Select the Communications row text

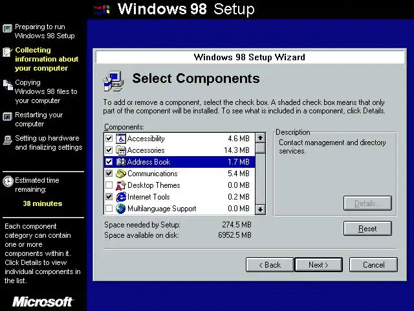pos(153,174)
